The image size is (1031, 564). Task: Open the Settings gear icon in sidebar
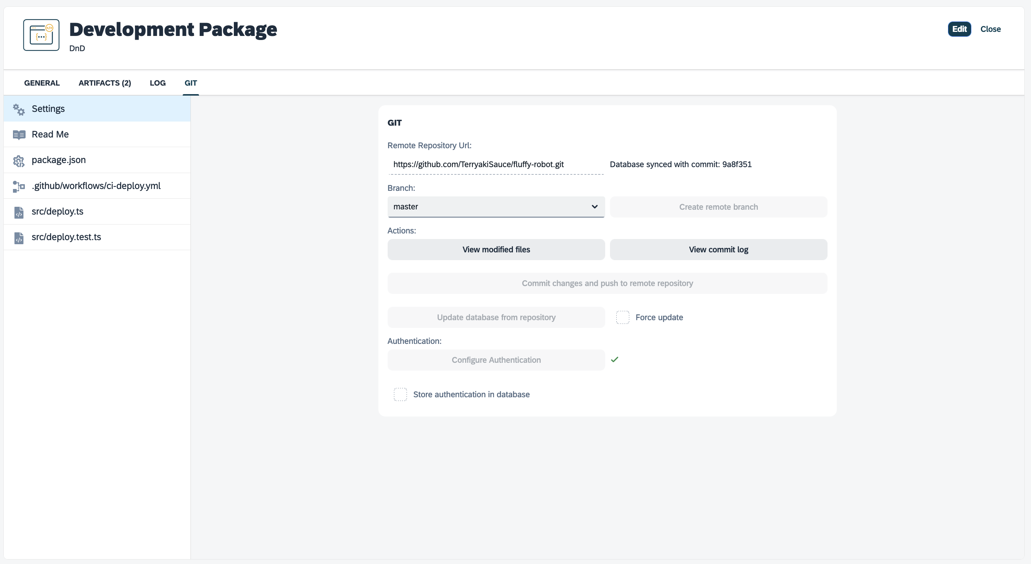tap(19, 109)
